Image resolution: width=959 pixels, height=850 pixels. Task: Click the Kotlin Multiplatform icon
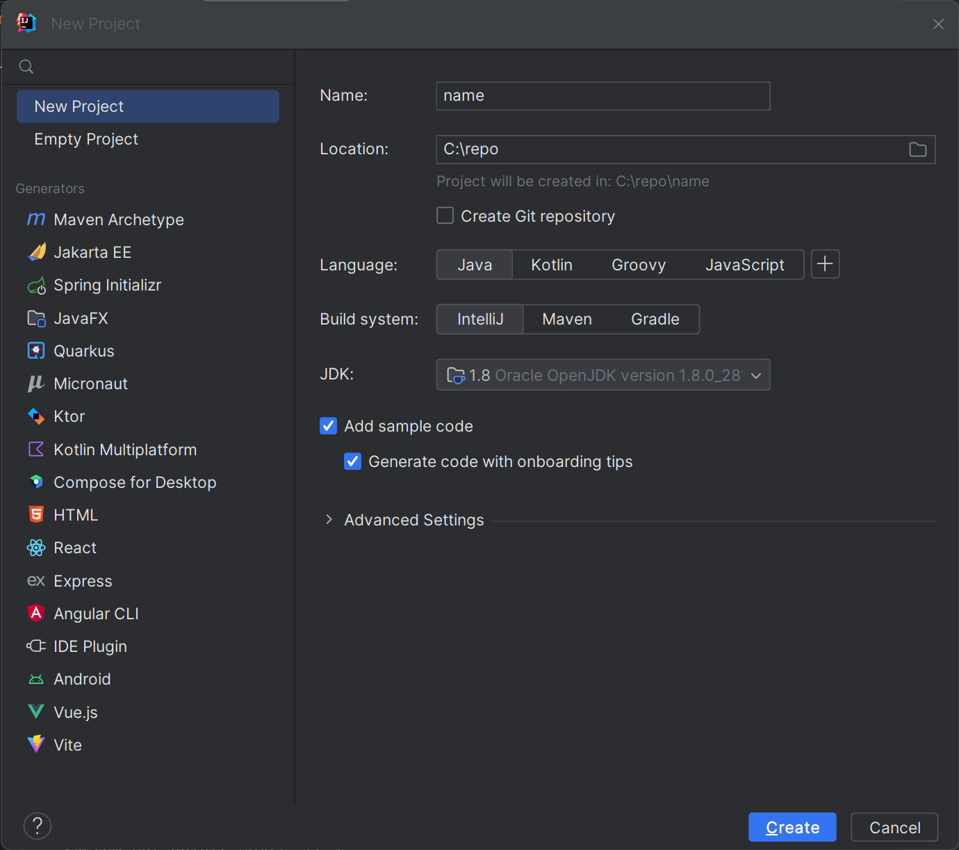(x=36, y=450)
